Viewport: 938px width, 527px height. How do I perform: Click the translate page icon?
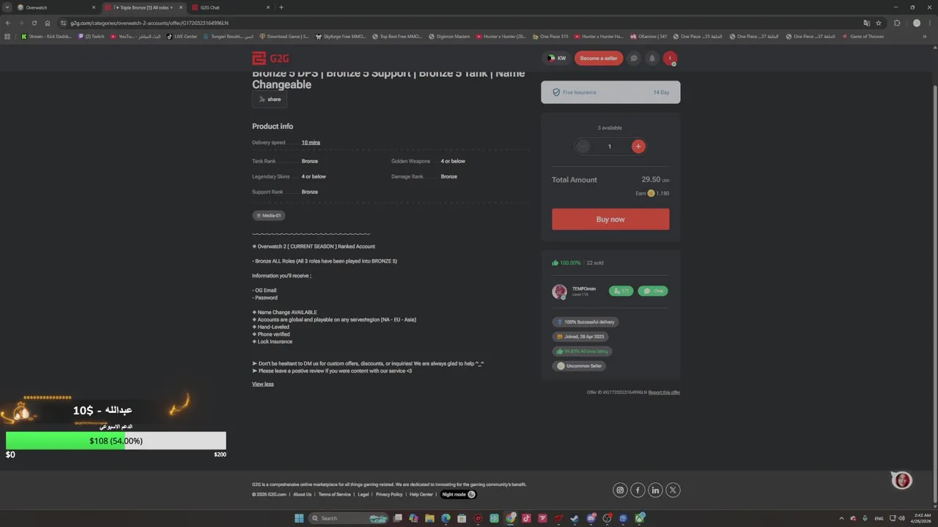tap(867, 23)
